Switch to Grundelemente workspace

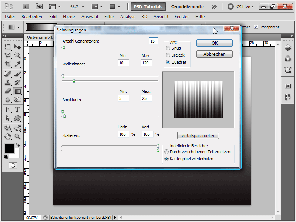[x=188, y=7]
